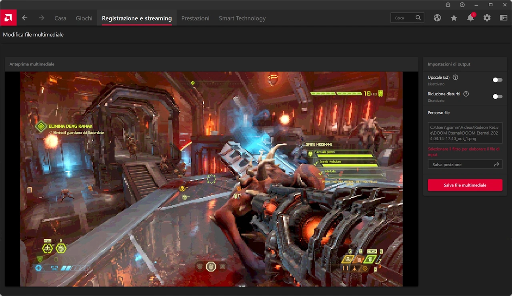This screenshot has height=296, width=512.
Task: Select Registrazione e streaming tab
Action: [x=137, y=18]
